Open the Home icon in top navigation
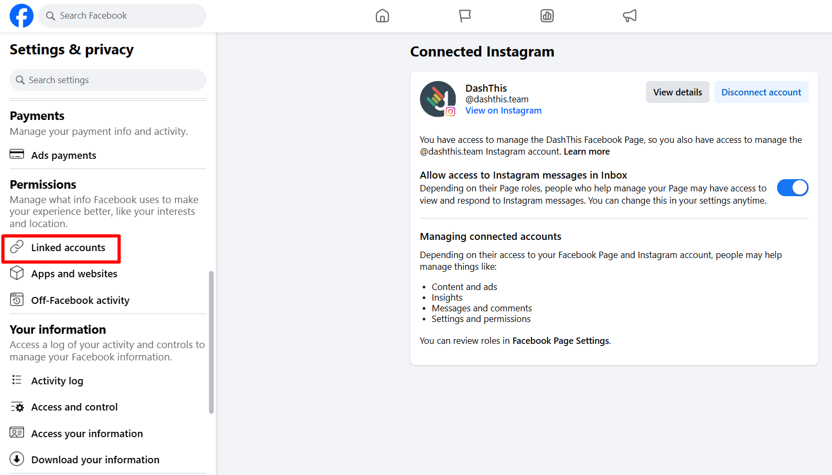 tap(382, 16)
